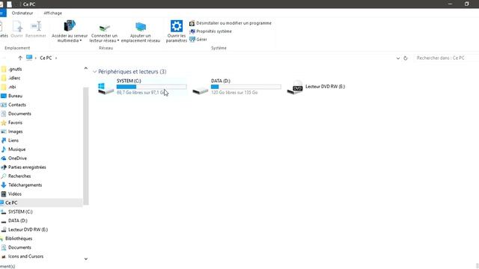
Task: Click the Bureau desktop icon in sidebar
Action: [4, 96]
